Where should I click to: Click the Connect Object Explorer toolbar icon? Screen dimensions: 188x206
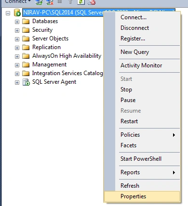point(39,2)
